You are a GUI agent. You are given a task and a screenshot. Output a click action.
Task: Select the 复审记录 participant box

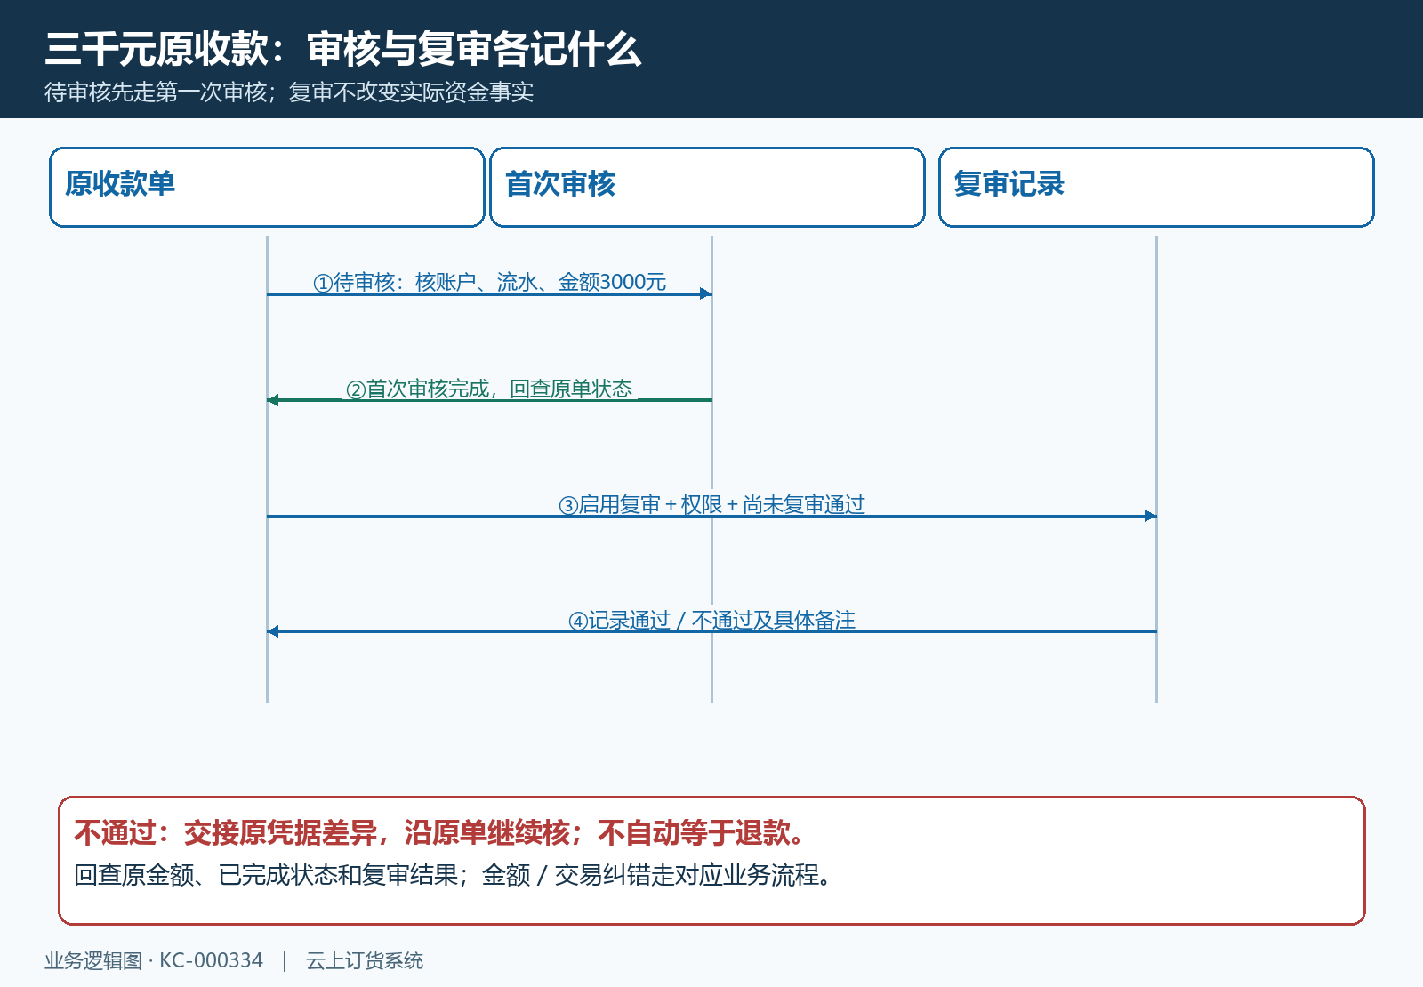(1156, 187)
